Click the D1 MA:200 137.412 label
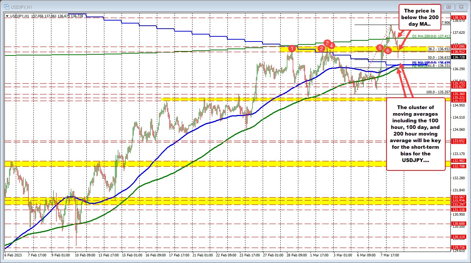The image size is (471, 263). (x=431, y=36)
